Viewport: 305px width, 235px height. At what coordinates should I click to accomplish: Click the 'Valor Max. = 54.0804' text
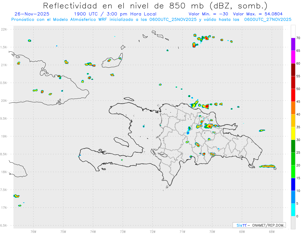[x=258, y=14]
